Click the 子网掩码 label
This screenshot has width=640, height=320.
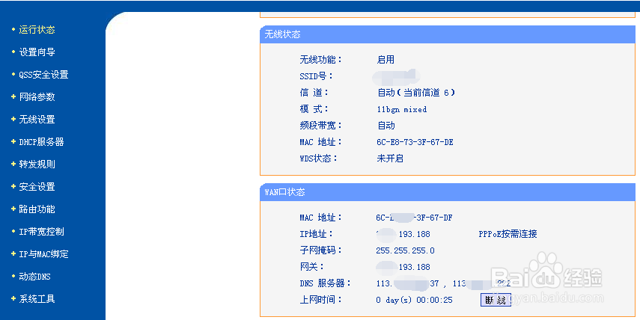pyautogui.click(x=320, y=250)
